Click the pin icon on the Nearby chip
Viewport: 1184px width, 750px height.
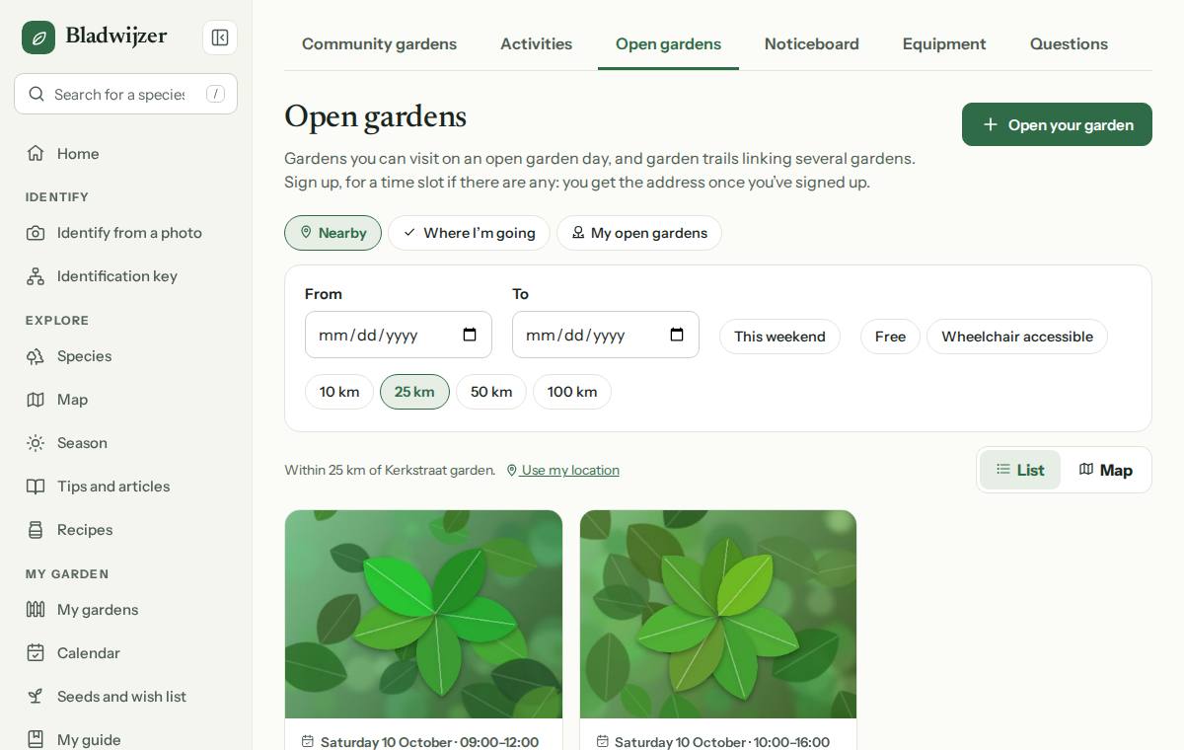click(306, 232)
